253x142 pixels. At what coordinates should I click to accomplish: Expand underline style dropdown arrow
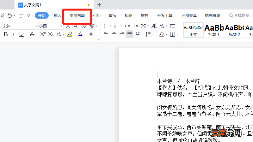tap(26, 34)
